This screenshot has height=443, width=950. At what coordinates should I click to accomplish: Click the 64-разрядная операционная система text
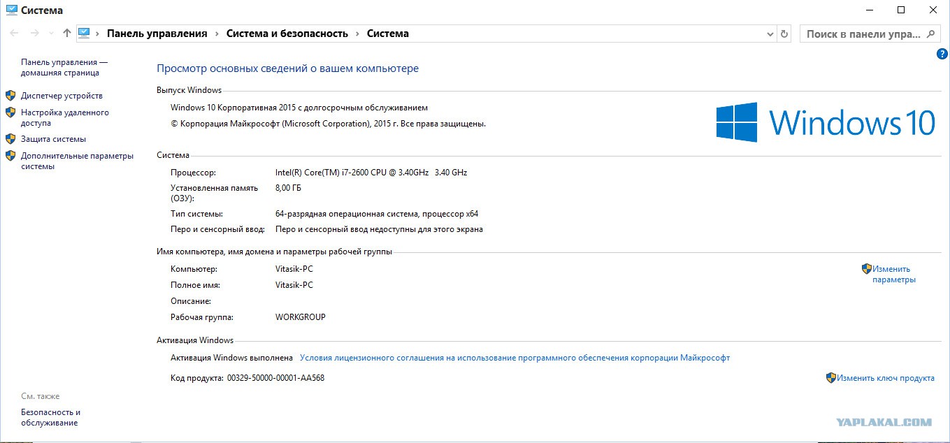(377, 214)
